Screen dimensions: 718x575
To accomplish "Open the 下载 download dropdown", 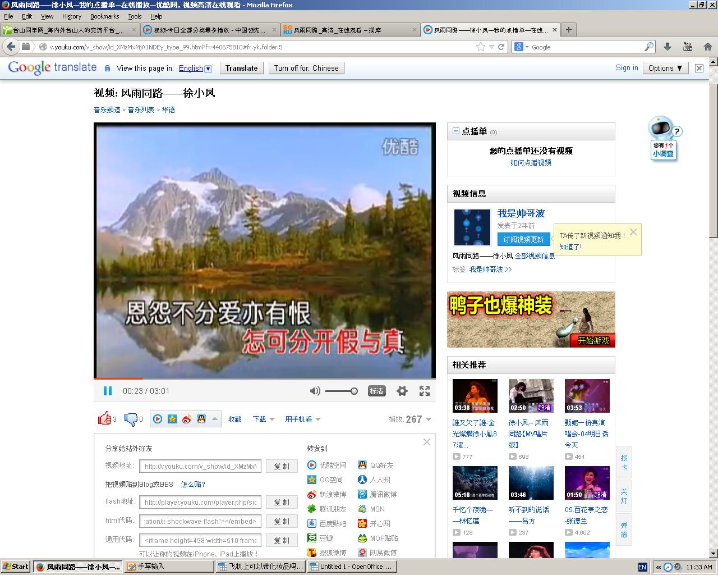I will 264,419.
